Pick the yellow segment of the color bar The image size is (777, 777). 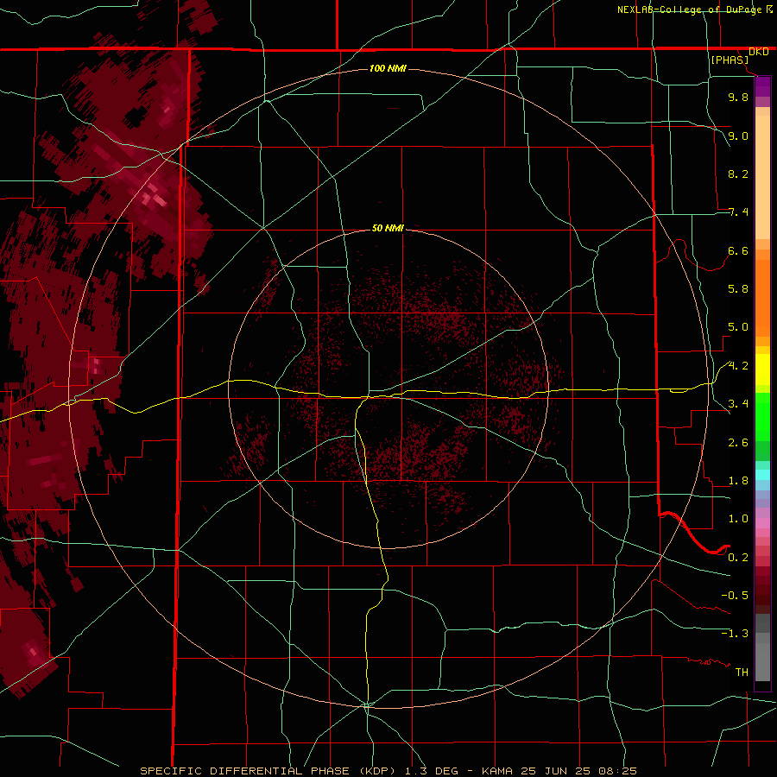[x=762, y=370]
